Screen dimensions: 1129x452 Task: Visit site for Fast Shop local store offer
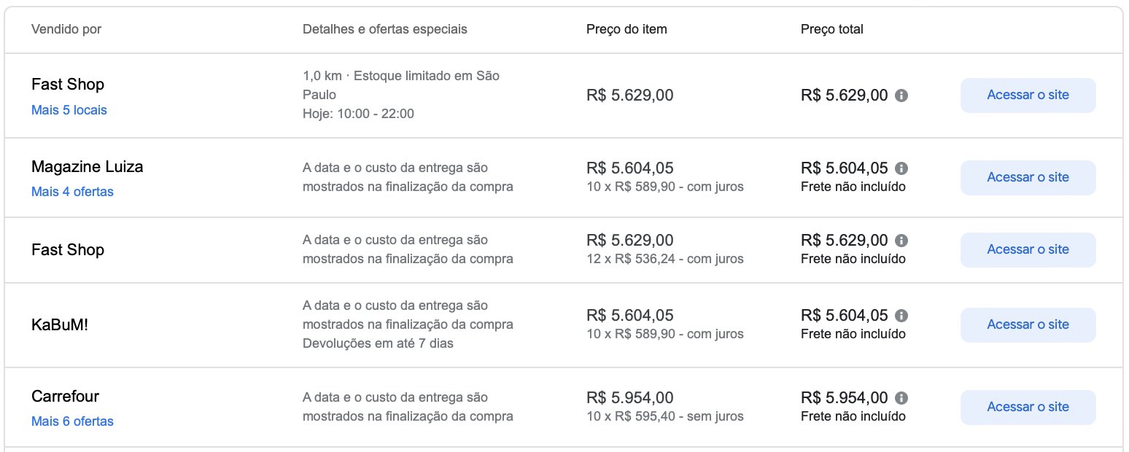click(x=1028, y=96)
